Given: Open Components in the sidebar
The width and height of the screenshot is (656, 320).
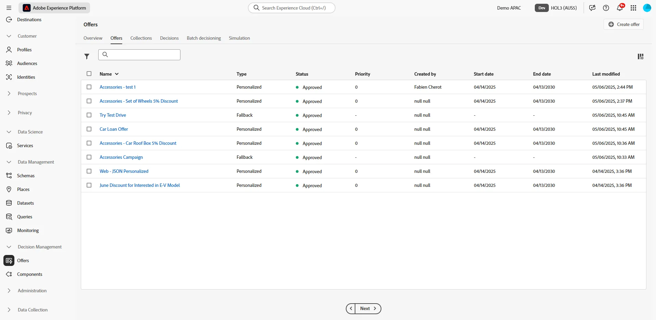Looking at the screenshot, I should (29, 274).
